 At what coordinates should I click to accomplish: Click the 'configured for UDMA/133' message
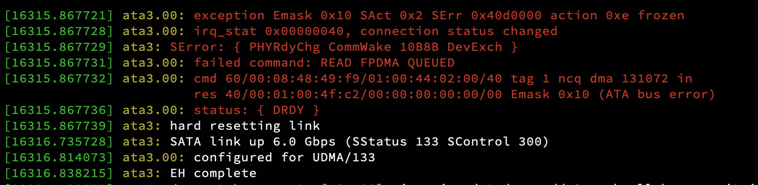284,158
